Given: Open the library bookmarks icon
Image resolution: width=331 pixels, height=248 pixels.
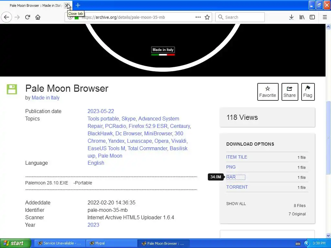Looking at the screenshot, I should 302,17.
